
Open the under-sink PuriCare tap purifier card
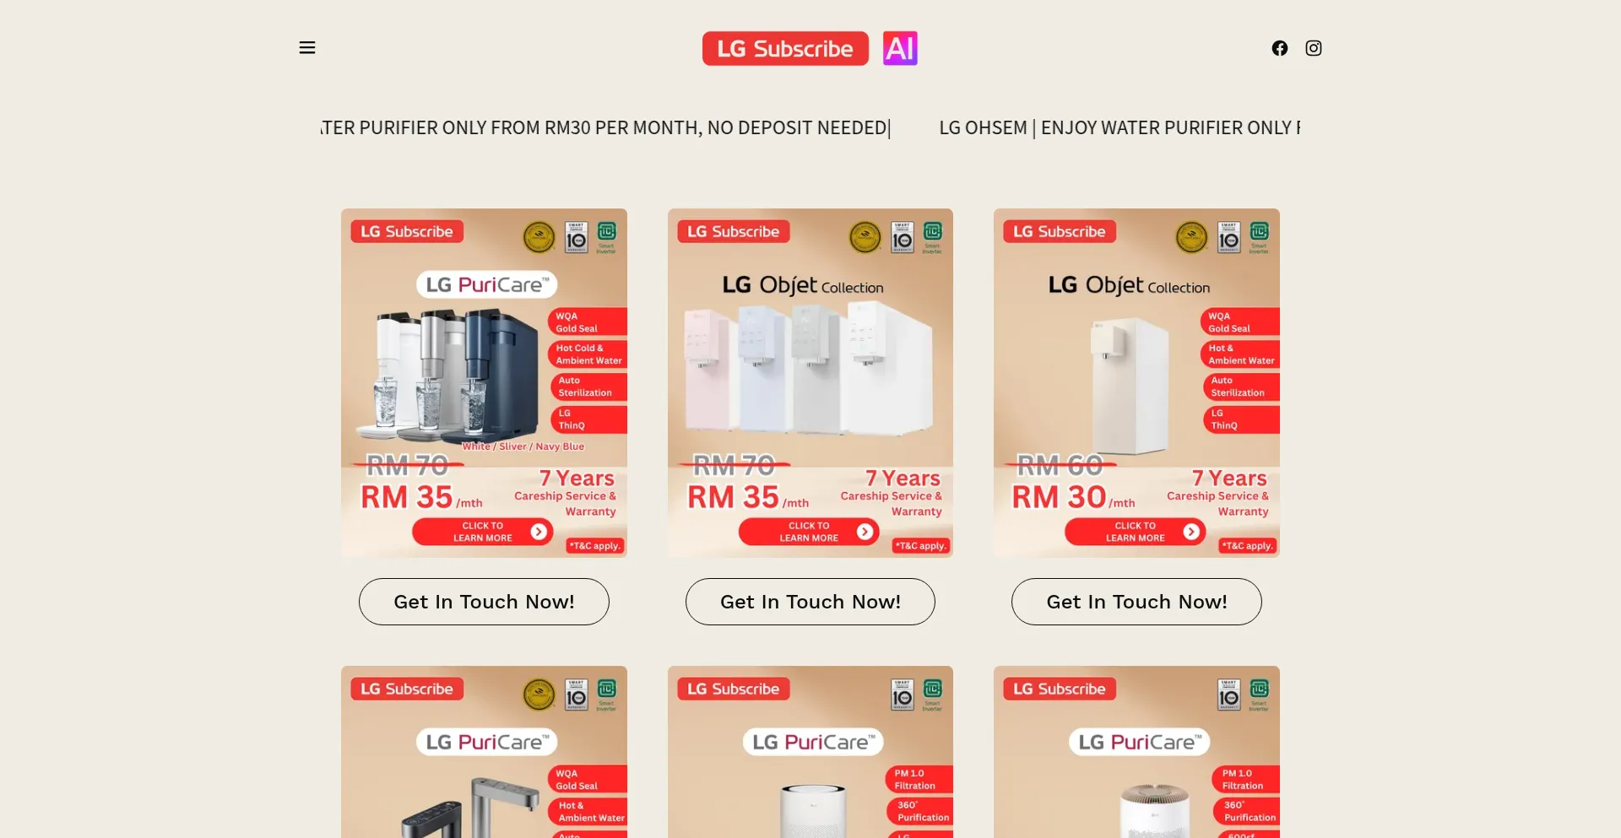click(x=484, y=752)
